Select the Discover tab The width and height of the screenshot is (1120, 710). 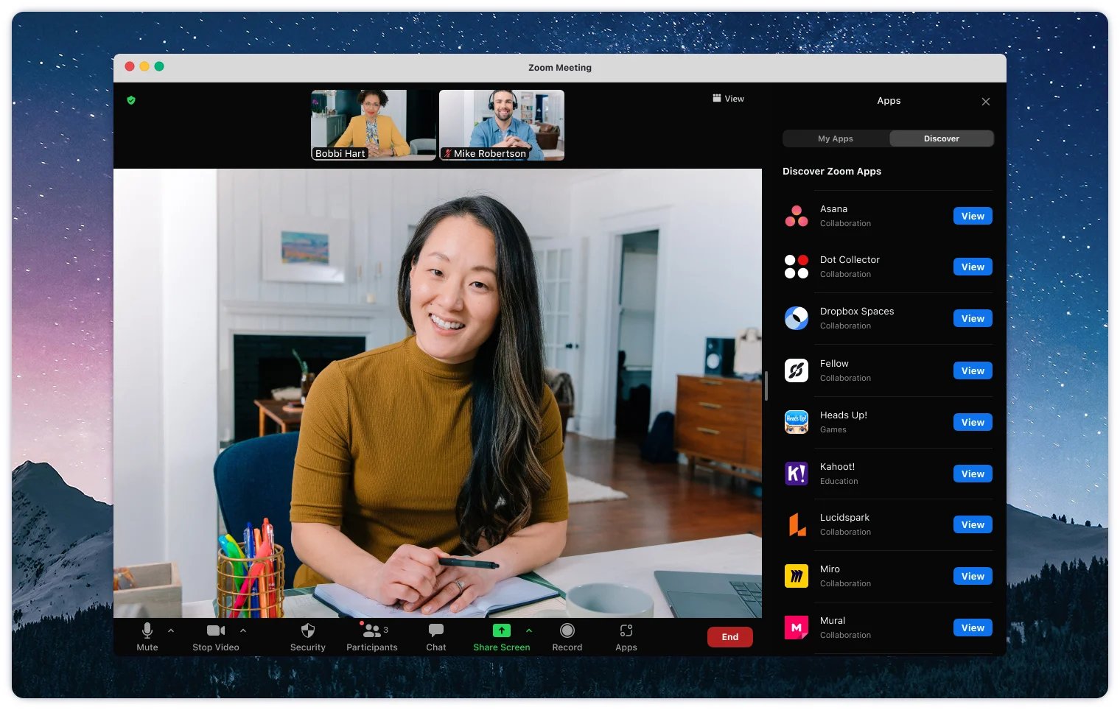coord(941,138)
